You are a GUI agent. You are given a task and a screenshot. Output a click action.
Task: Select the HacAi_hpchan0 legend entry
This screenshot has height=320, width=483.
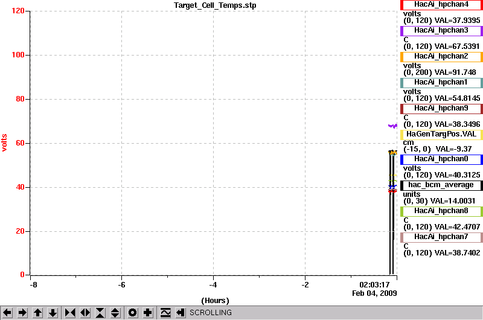point(441,159)
